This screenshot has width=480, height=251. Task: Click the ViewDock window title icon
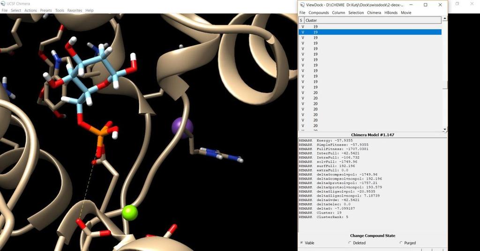[x=302, y=5]
